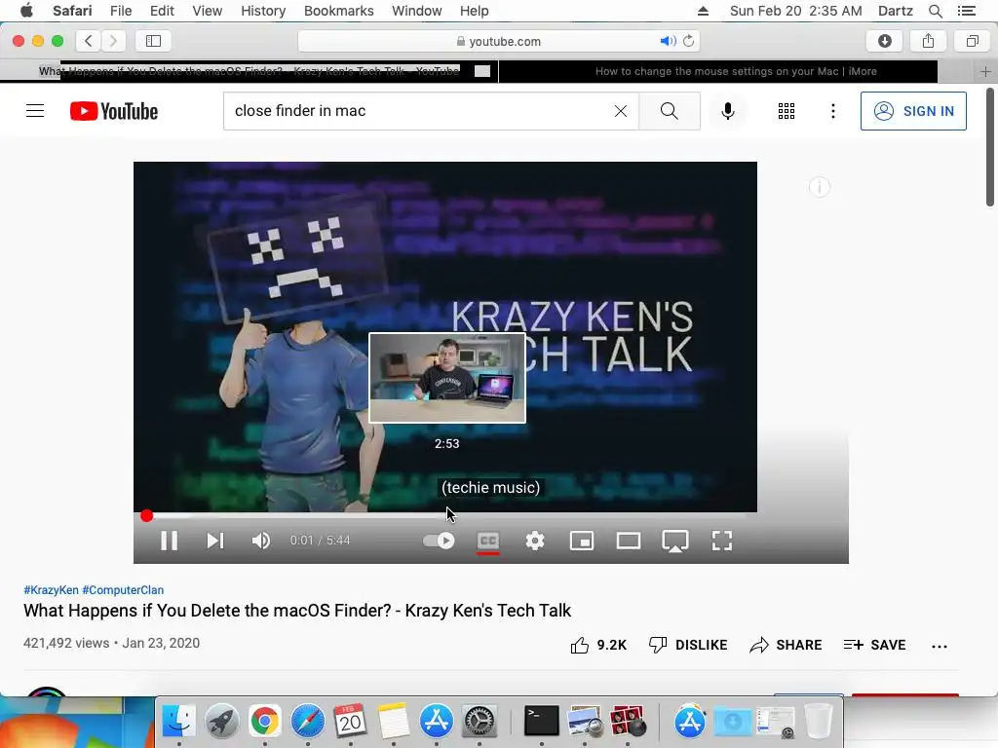Open the Bookmarks menu
Viewport: 998px width, 748px height.
point(338,11)
